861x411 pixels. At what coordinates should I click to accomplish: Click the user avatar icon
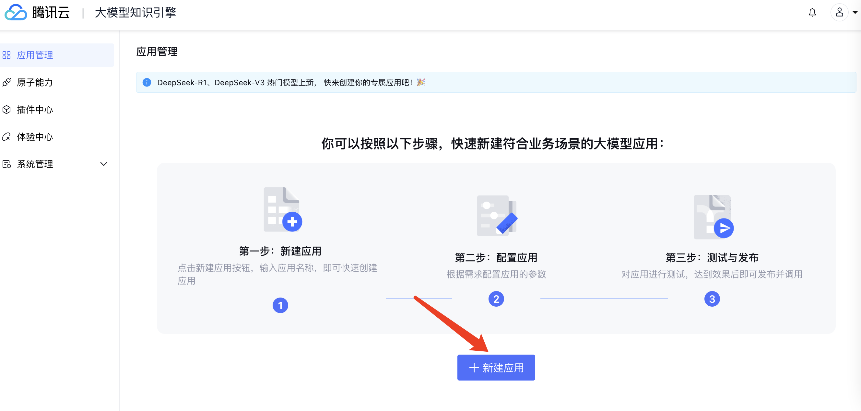(839, 13)
